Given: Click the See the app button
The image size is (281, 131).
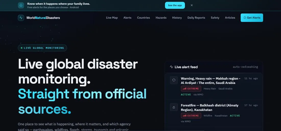Looking at the screenshot, I should point(175,5).
